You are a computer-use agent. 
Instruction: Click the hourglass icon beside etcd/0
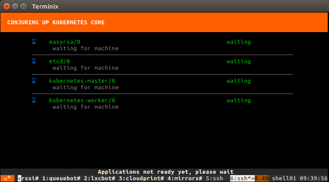34,61
